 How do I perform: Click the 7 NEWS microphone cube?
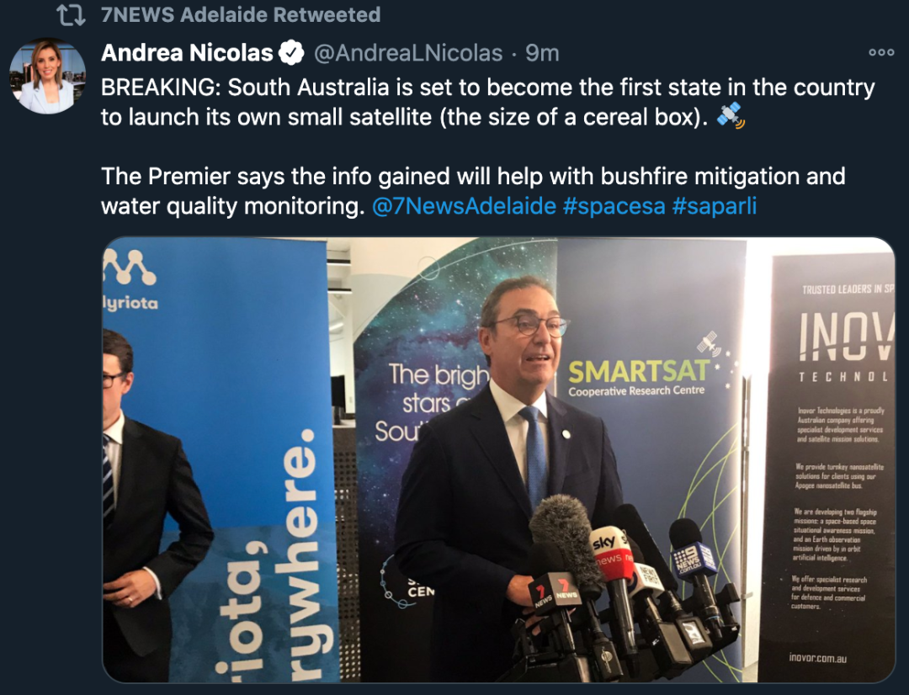554,591
